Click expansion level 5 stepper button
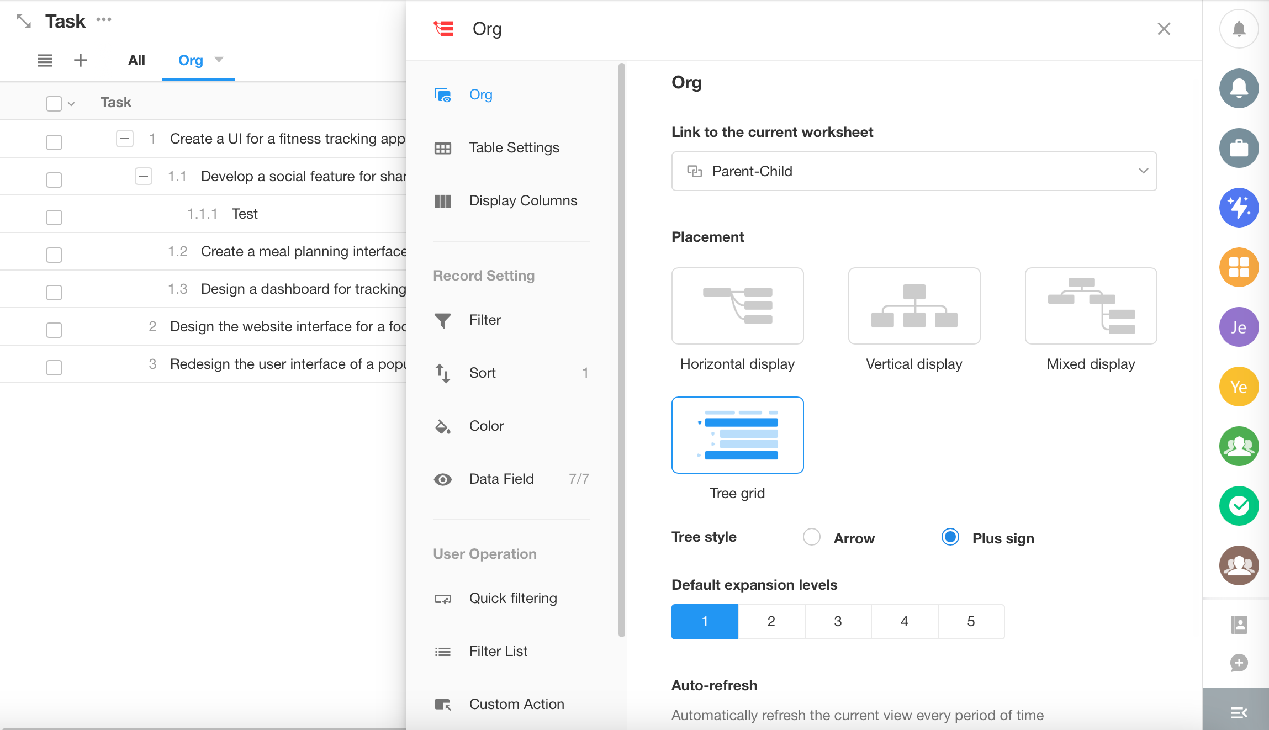This screenshot has height=730, width=1269. [x=970, y=621]
